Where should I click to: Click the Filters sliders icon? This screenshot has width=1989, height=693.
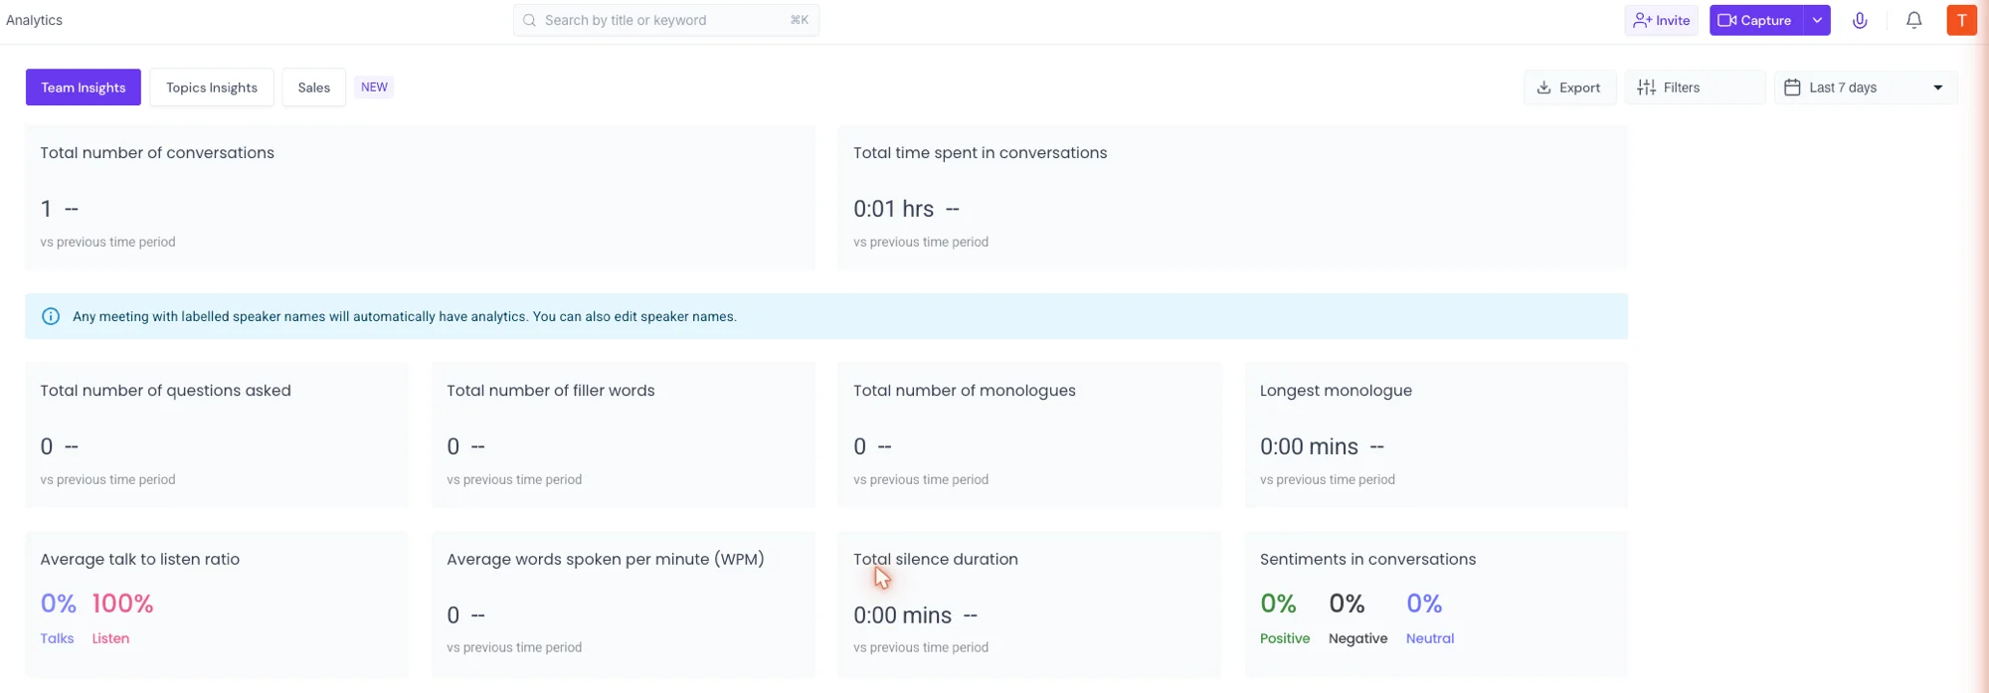tap(1647, 87)
